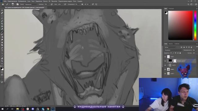
Task: Open the Редактирование menu
Action: pos(12,1)
